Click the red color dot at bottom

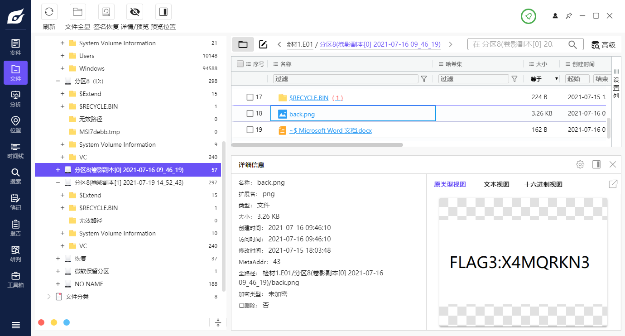coord(41,322)
